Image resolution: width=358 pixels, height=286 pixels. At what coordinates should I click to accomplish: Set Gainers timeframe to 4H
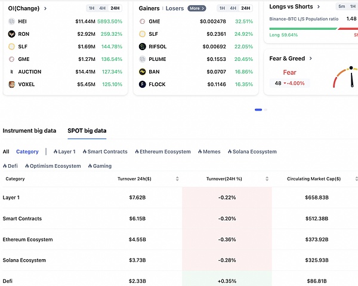coord(233,8)
